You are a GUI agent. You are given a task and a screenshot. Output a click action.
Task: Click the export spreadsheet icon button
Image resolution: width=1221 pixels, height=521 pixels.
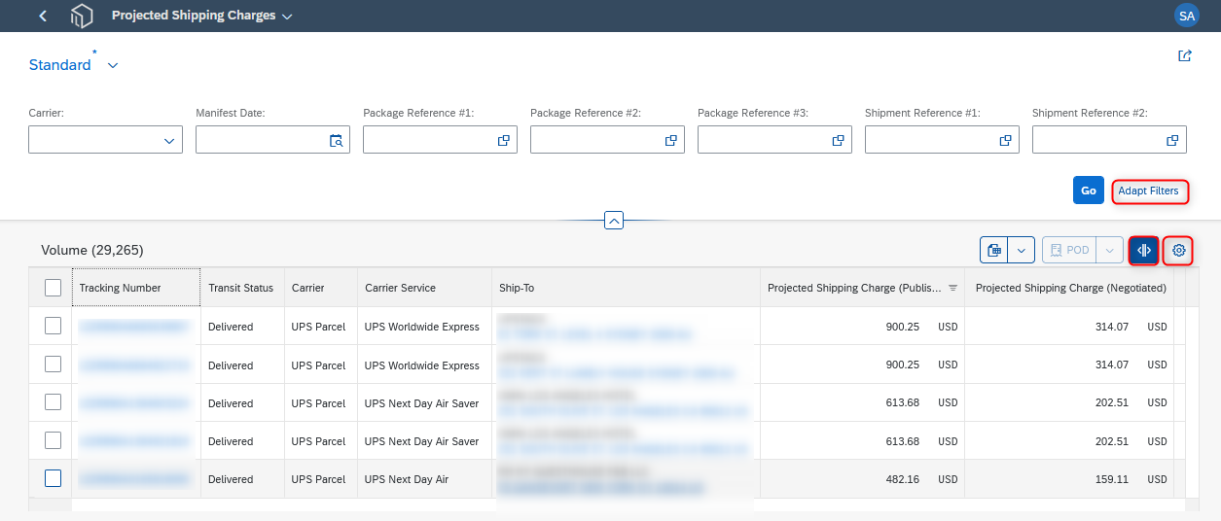coord(993,250)
